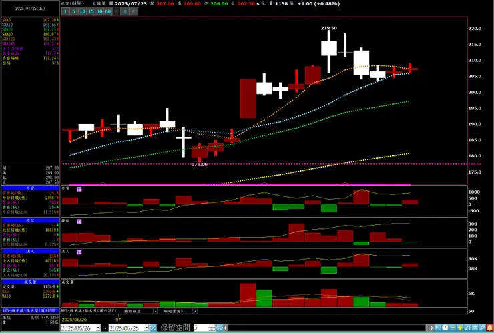This screenshot has height=333, width=494.
Task: Click the 成交量 blue panel header
Action: coord(31,282)
